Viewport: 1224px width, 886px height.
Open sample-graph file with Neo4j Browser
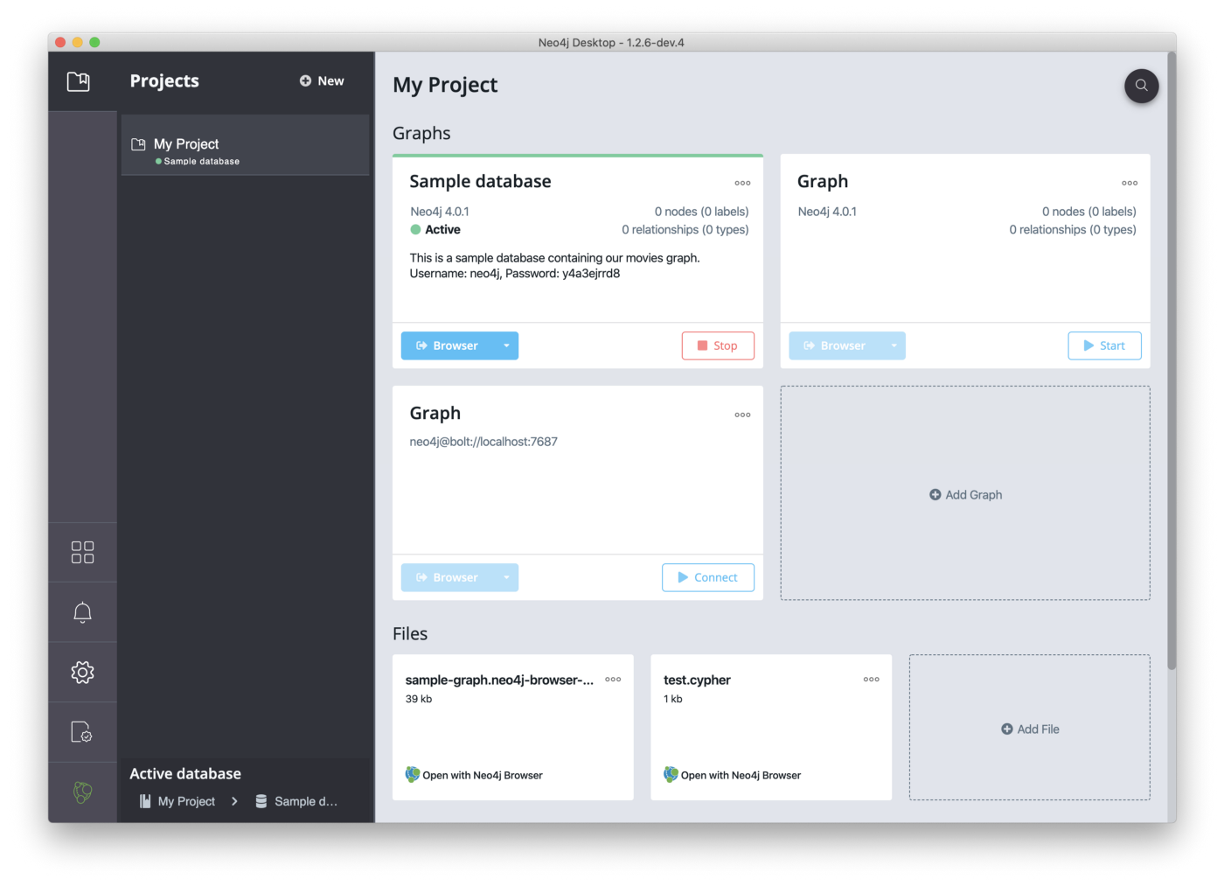tap(474, 775)
